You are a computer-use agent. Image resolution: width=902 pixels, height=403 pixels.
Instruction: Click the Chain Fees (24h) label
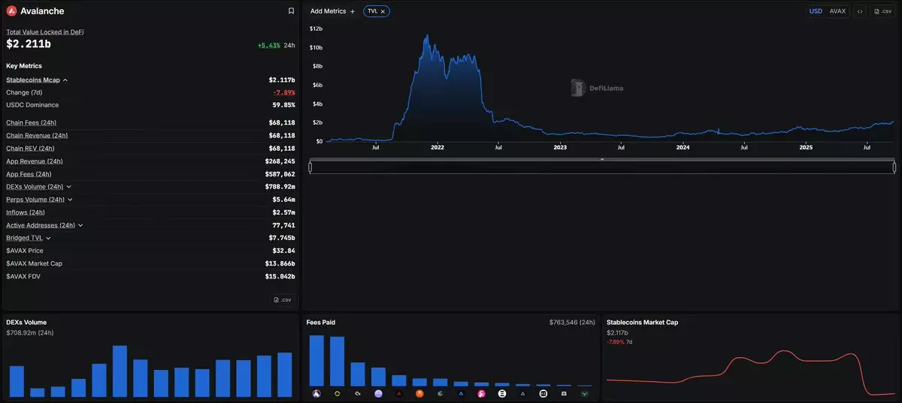tap(31, 122)
